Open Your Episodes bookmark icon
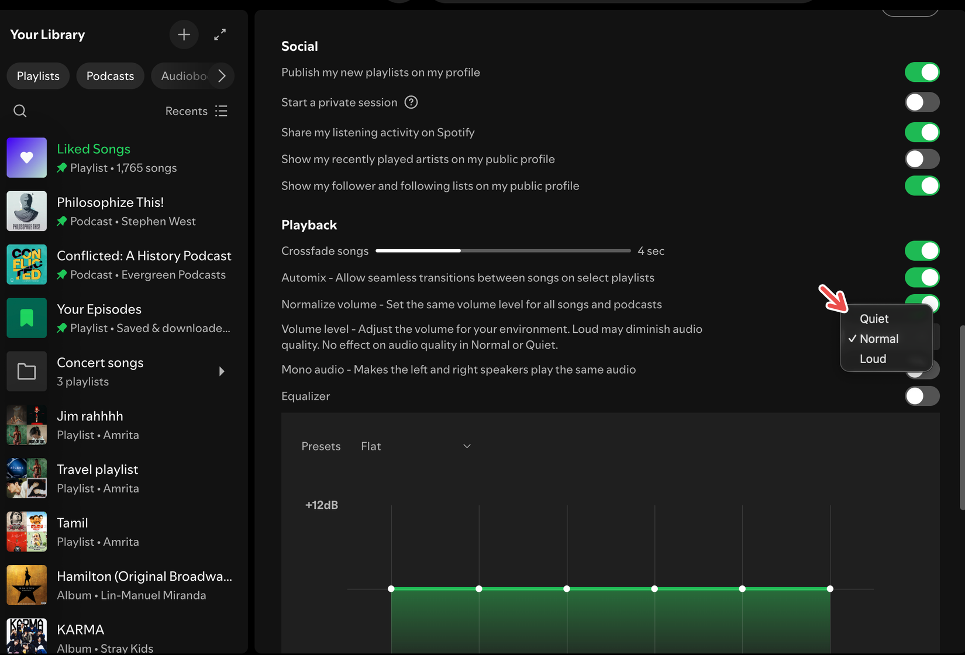 pyautogui.click(x=26, y=318)
